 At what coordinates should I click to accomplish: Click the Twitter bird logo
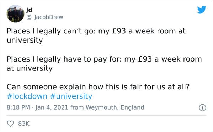pos(202,10)
